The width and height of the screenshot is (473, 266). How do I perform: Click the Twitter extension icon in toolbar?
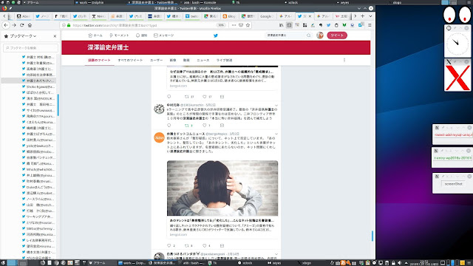pos(328,25)
